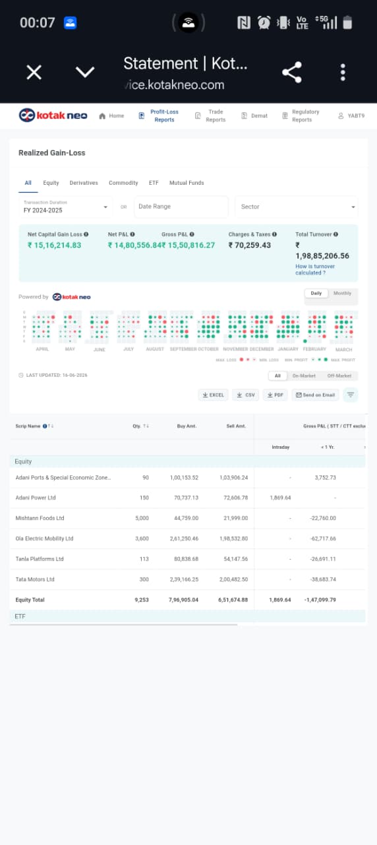
Task: Click the Date Range input field
Action: [x=181, y=207]
